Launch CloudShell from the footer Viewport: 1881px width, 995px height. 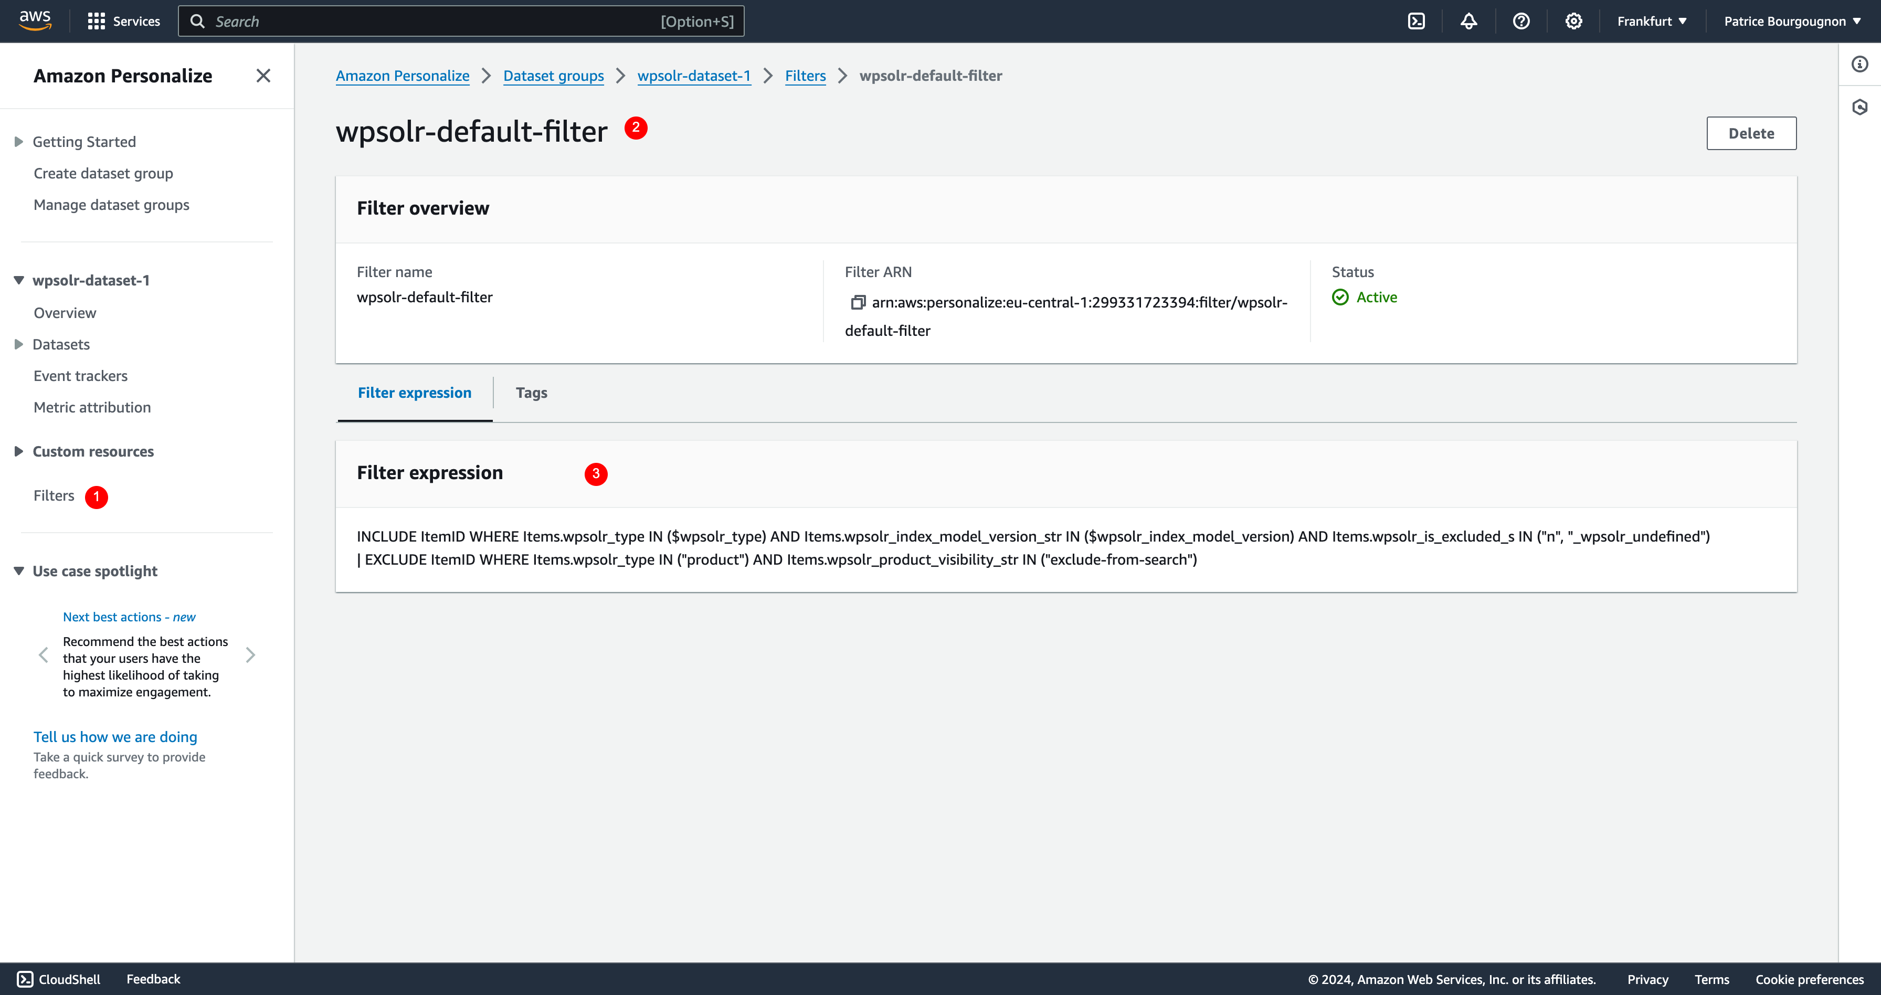(x=58, y=979)
